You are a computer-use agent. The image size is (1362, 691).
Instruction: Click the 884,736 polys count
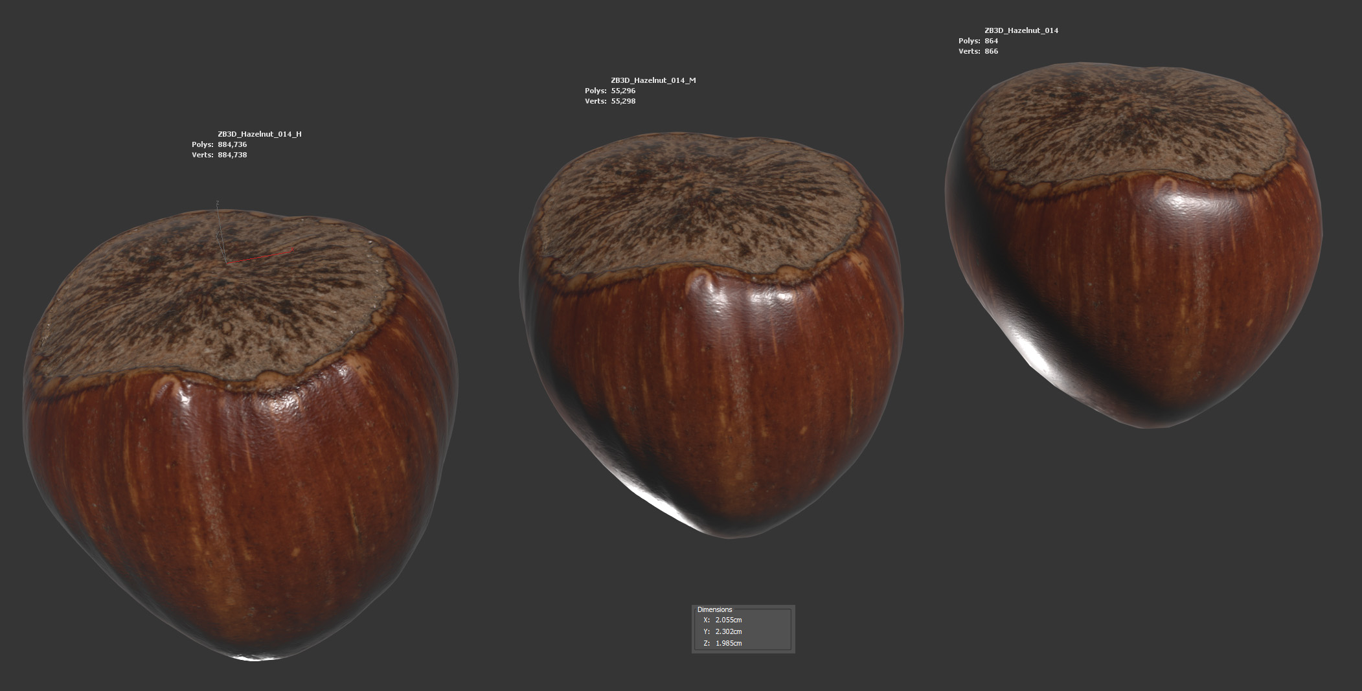pyautogui.click(x=232, y=144)
